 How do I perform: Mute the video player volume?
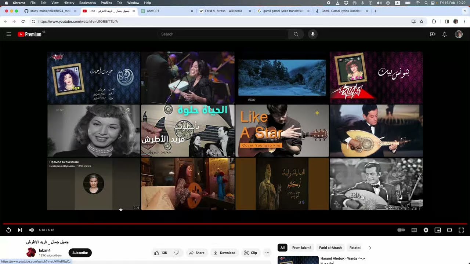point(32,230)
